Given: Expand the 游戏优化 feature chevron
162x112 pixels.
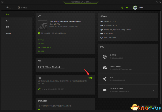Looking at the screenshot, I should click(154, 57).
